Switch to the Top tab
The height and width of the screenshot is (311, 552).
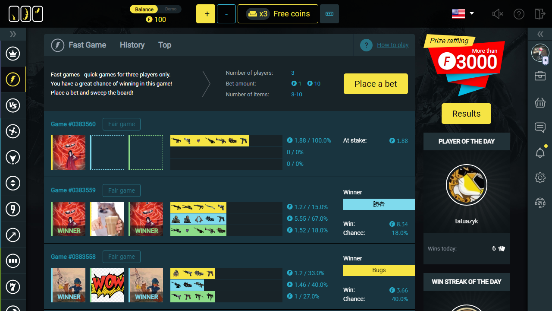pos(165,45)
